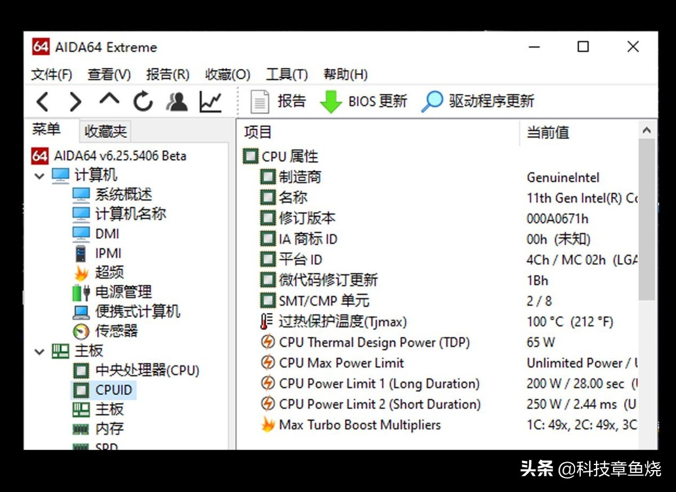Click the back navigation arrow
The height and width of the screenshot is (492, 676).
[43, 101]
